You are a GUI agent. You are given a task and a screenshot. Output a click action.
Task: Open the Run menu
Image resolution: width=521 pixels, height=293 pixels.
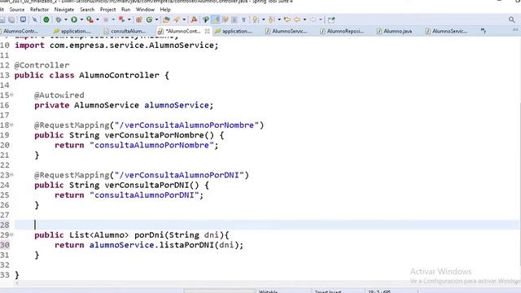click(125, 9)
